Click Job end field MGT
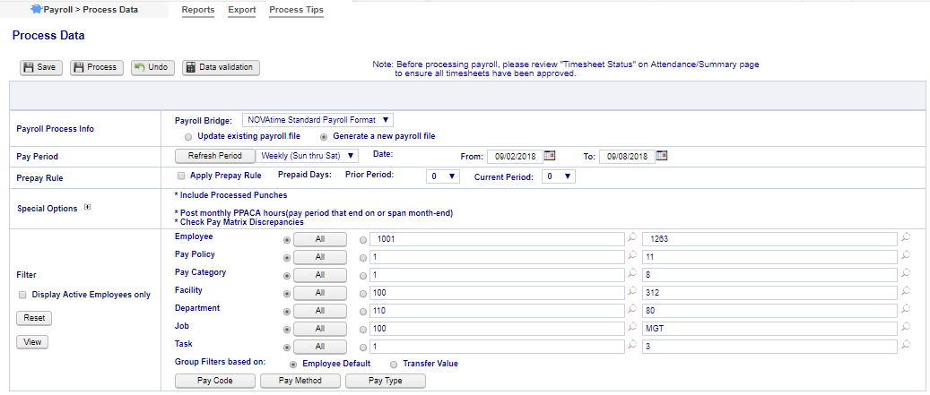This screenshot has width=930, height=395. coord(769,328)
